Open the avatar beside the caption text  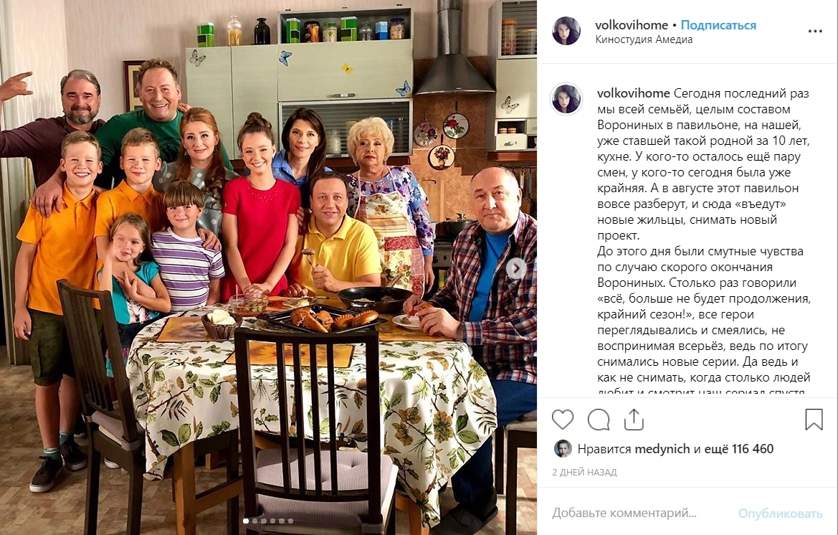[566, 99]
